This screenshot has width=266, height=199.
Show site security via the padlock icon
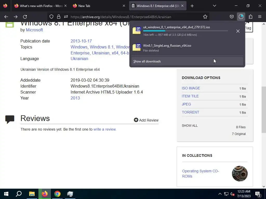click(59, 17)
